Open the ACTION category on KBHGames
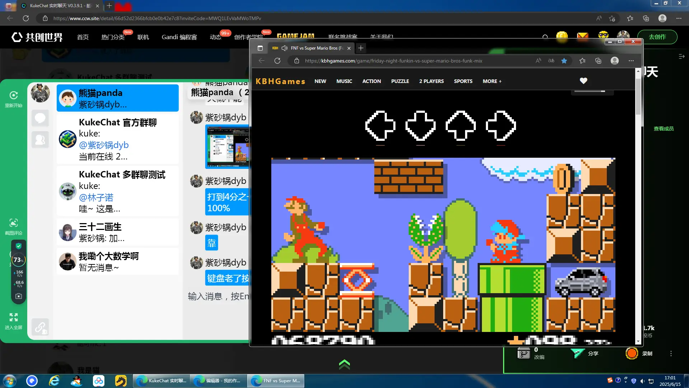Screen dimensions: 689x388 coord(371,81)
